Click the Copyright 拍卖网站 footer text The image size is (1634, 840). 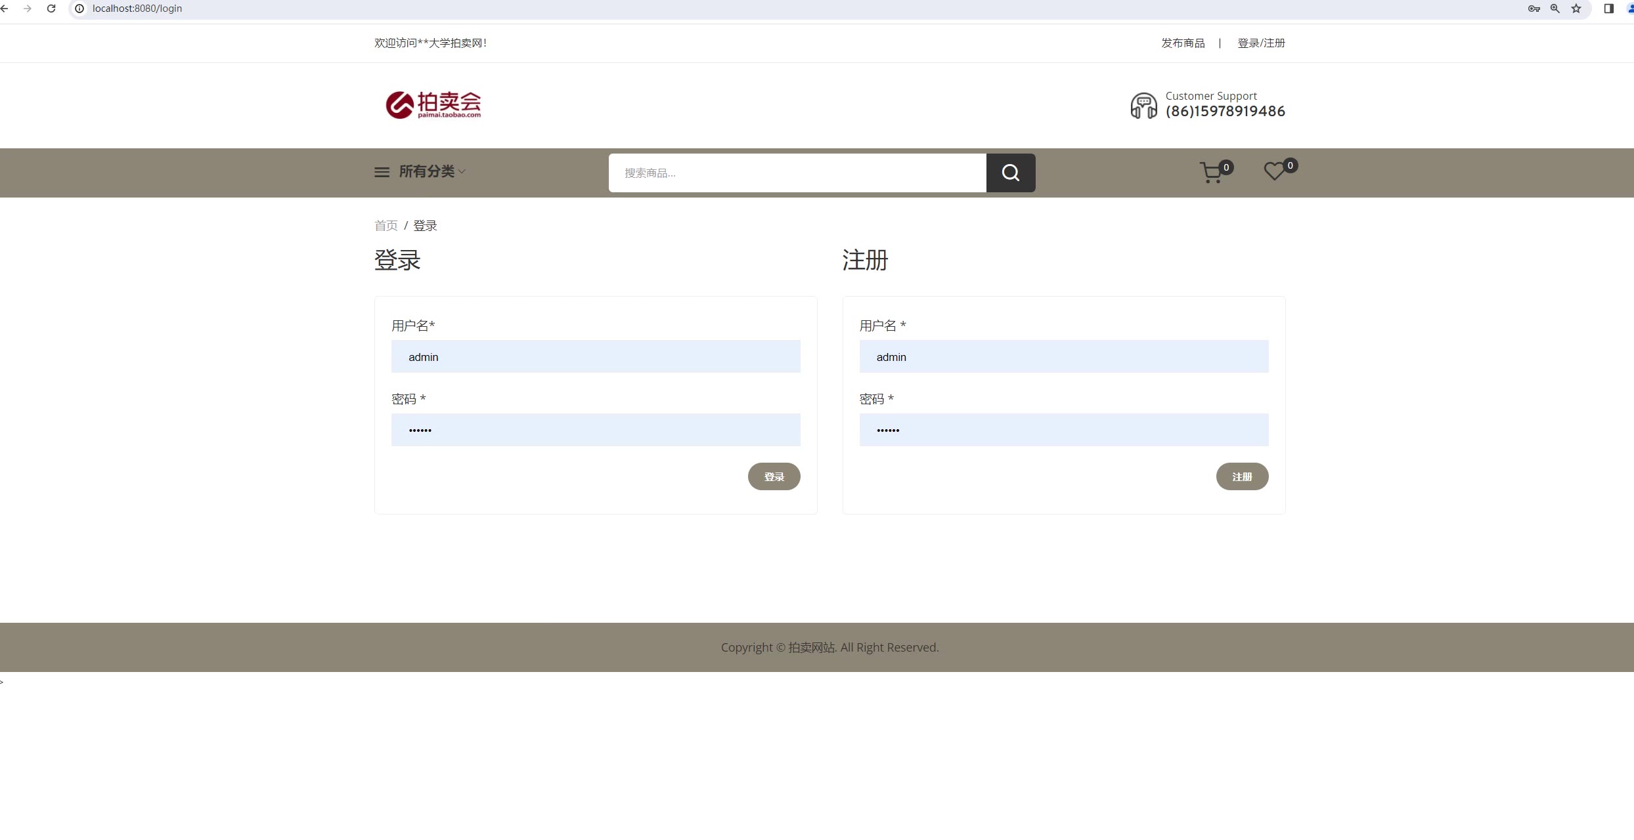coord(829,648)
